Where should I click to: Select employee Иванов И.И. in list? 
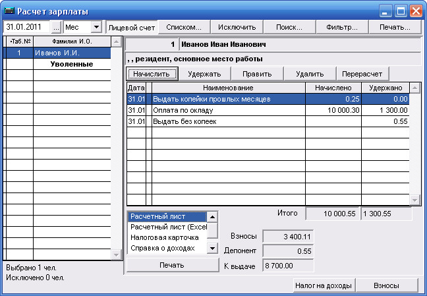click(x=72, y=53)
